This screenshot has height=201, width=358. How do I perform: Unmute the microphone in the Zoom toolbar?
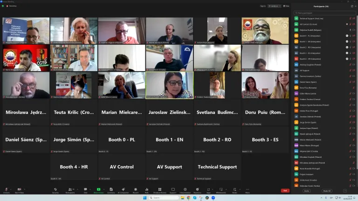(7, 190)
